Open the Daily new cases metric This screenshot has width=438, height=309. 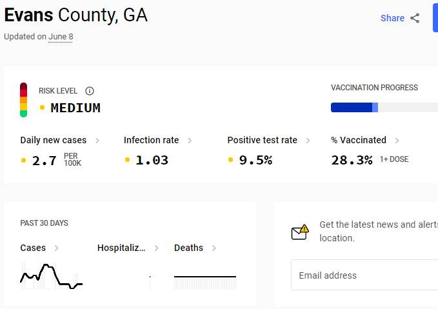tap(54, 140)
